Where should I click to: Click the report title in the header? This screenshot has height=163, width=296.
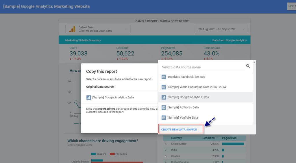(x=47, y=6)
